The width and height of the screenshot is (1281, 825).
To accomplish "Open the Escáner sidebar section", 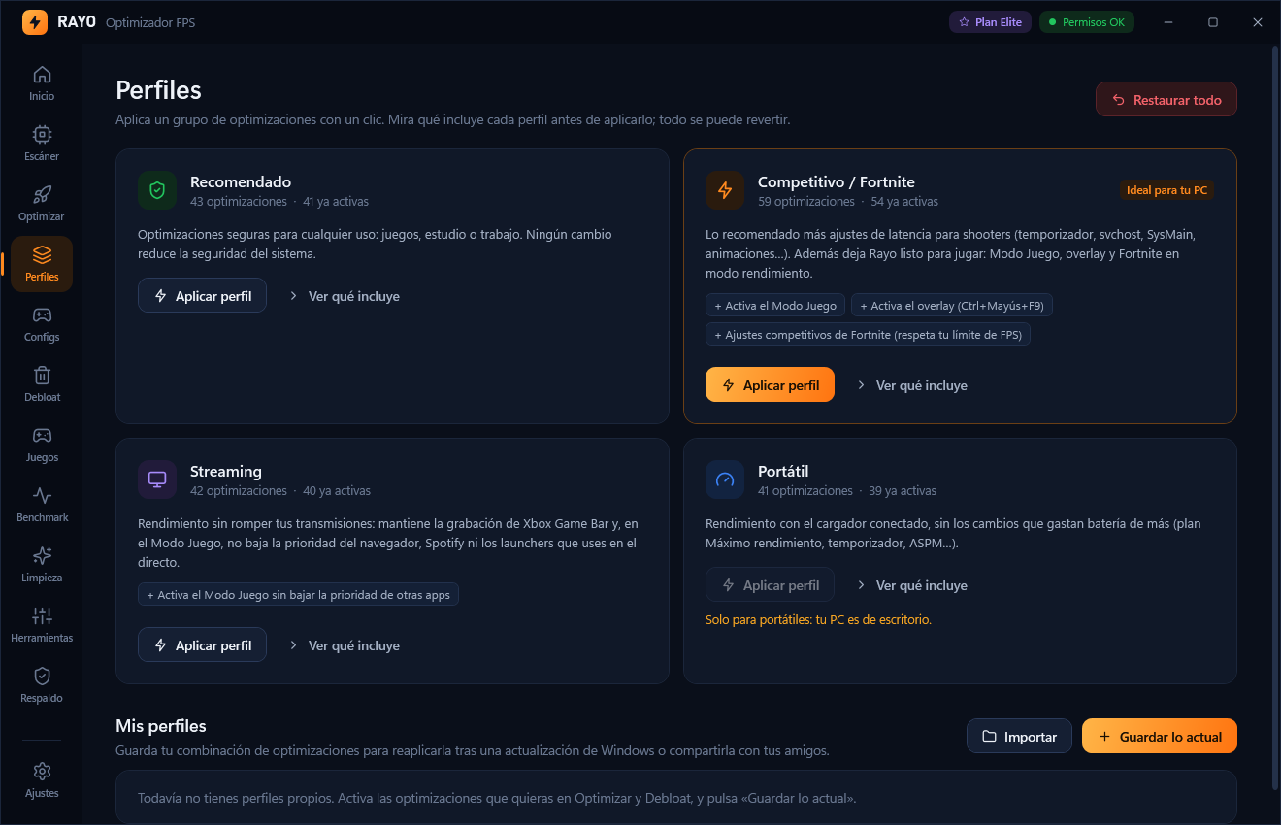I will point(42,144).
